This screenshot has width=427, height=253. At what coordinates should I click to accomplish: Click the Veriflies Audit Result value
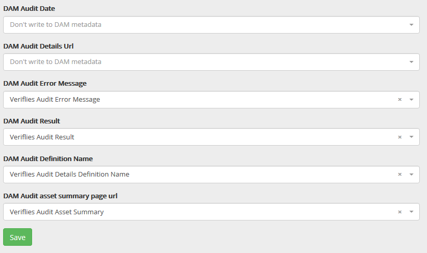coord(42,137)
